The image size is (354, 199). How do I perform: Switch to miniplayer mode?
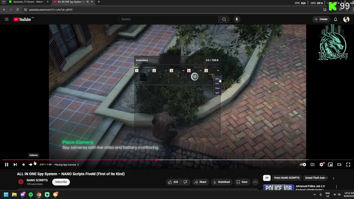point(330,164)
